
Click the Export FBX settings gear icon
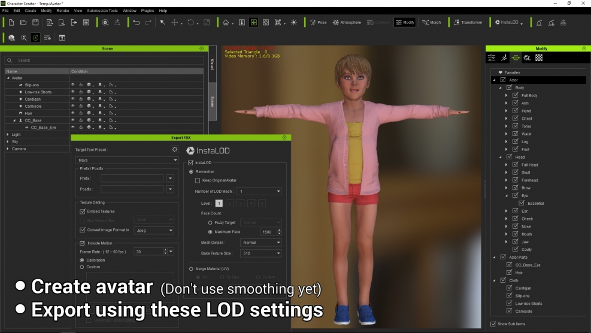tap(174, 149)
